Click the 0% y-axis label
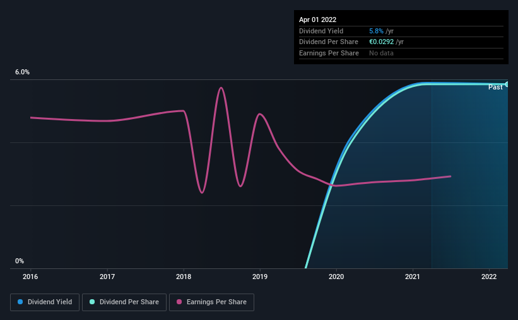The height and width of the screenshot is (320, 518). coord(20,261)
